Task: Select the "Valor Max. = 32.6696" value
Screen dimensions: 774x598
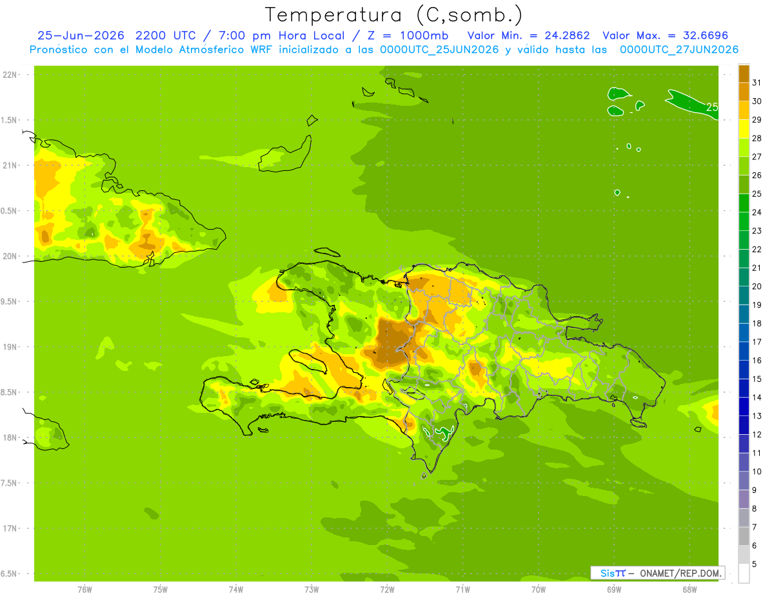Action: (666, 35)
